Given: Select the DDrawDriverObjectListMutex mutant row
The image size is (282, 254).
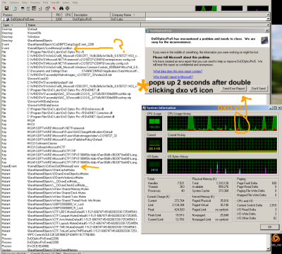Looking at the screenshot, I should tap(72, 174).
